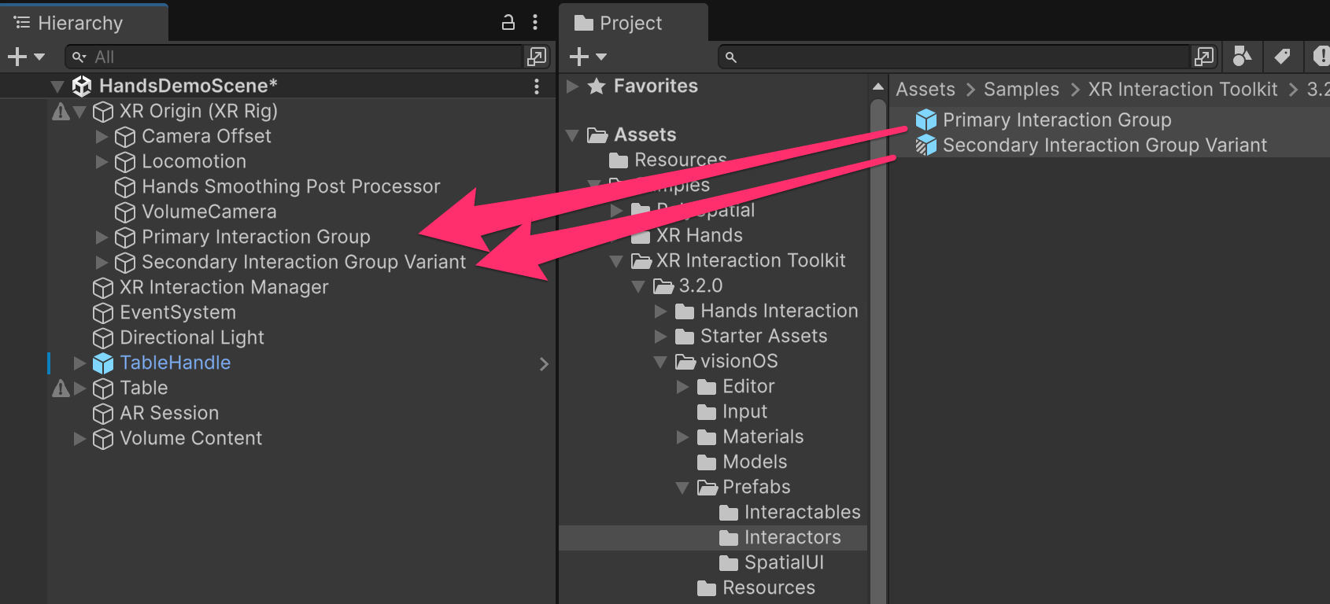Open the Hierarchy panel three-dot menu
Screen dimensions: 1330x604
(535, 22)
